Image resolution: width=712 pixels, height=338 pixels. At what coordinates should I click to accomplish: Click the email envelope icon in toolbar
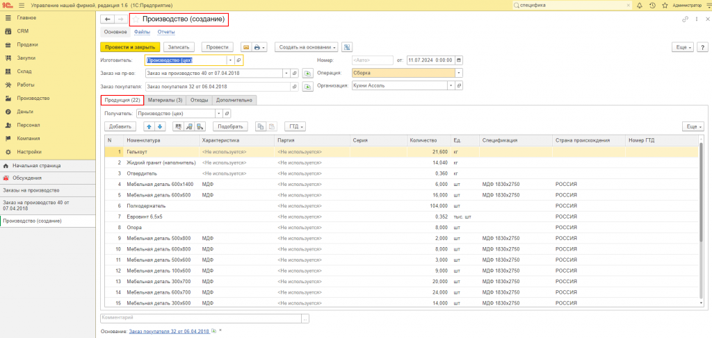tap(246, 47)
